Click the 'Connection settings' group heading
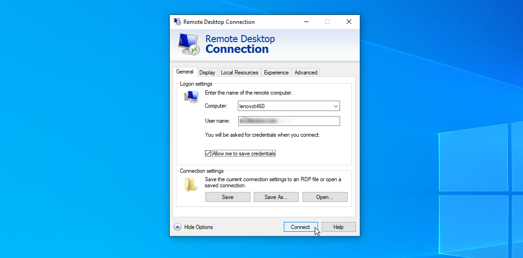 pyautogui.click(x=202, y=171)
